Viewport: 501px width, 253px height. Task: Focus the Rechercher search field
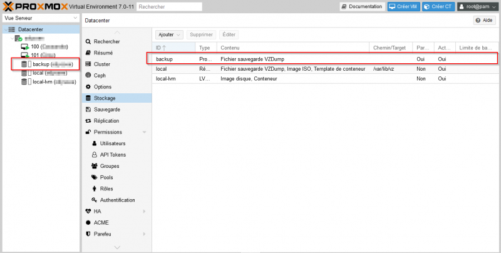169,6
